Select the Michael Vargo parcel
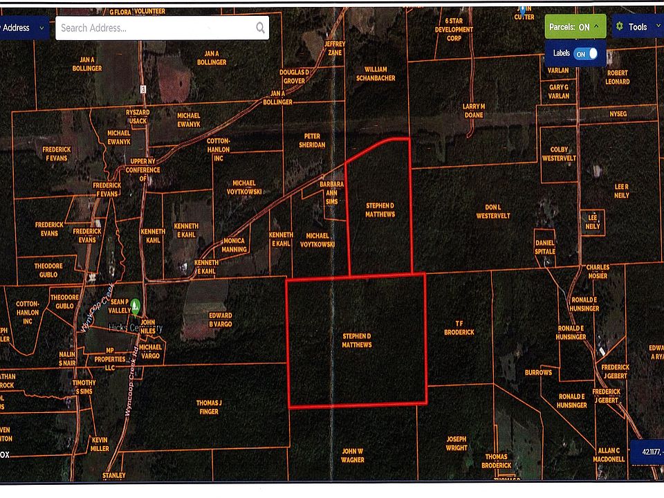 coord(150,351)
